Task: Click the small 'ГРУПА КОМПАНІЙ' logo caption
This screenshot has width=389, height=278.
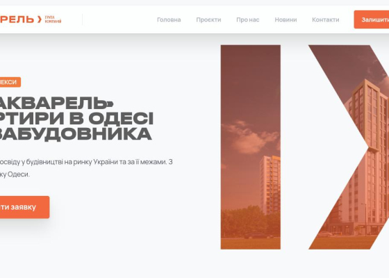Action: [x=53, y=19]
